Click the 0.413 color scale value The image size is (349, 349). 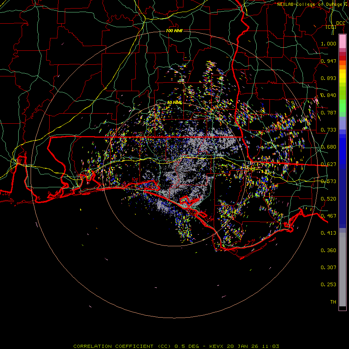[x=328, y=233]
